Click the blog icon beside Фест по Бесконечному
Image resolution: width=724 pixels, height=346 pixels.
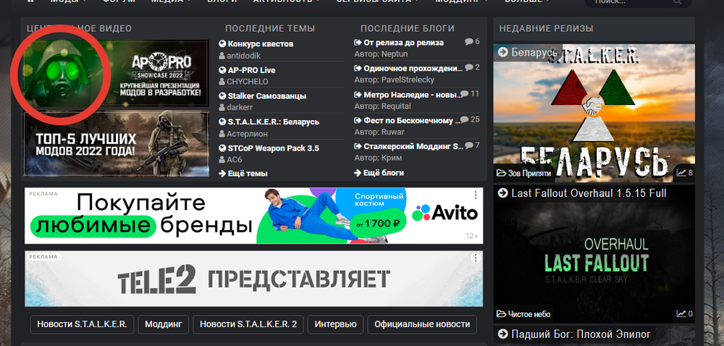point(358,120)
